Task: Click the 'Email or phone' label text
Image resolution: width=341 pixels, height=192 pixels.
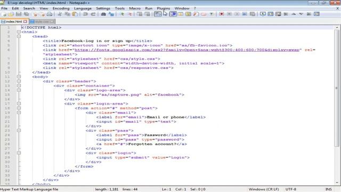Action: pyautogui.click(x=166, y=117)
